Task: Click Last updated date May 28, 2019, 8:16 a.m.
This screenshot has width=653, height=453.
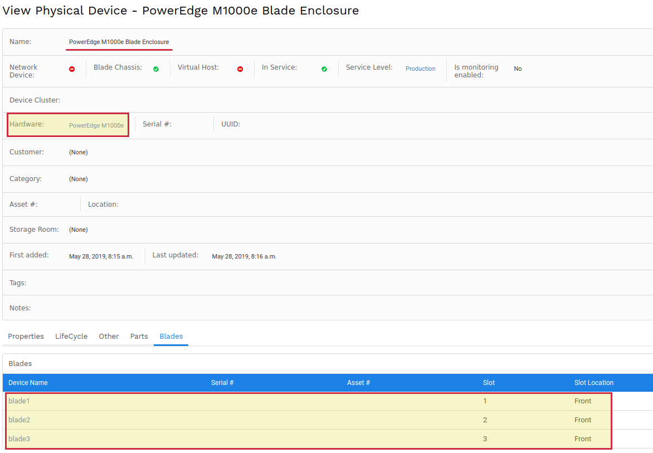Action: point(244,256)
